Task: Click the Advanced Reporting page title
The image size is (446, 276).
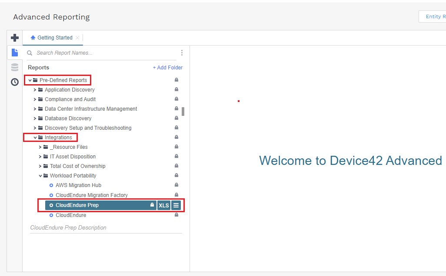Action: [51, 17]
